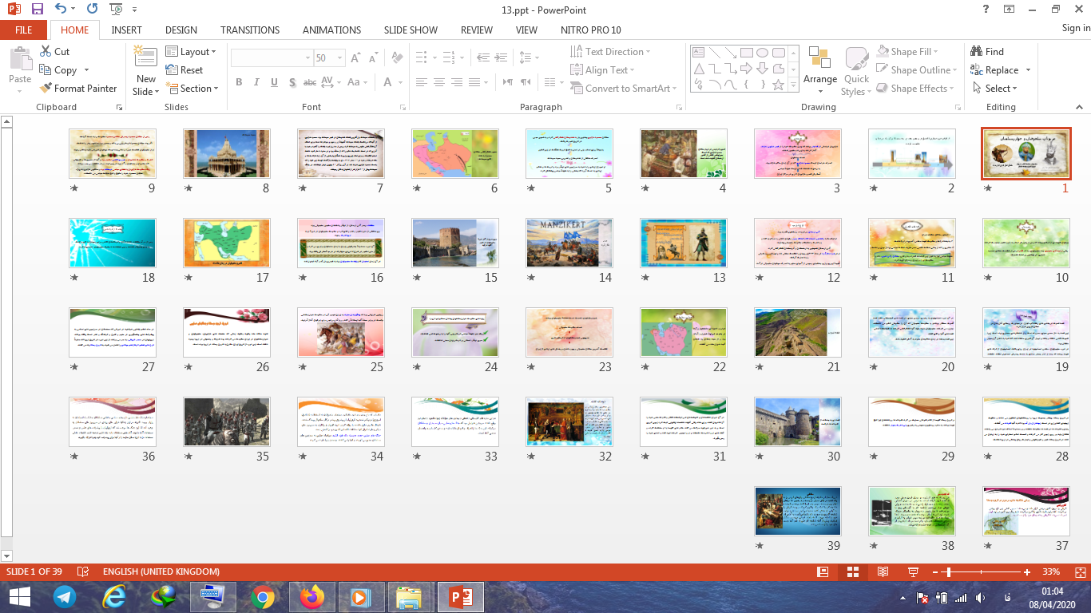
Task: Click the zoom slider handle in the status bar
Action: tap(948, 572)
